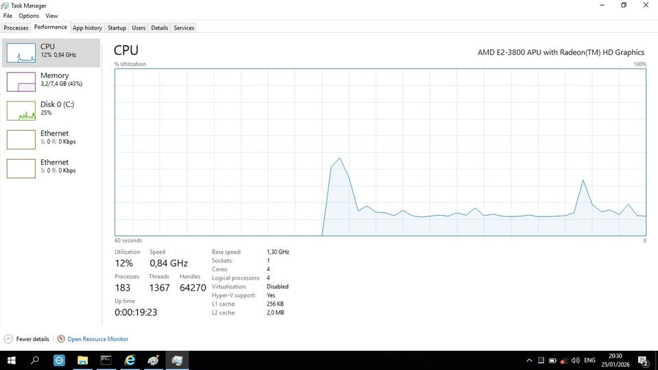The width and height of the screenshot is (658, 370).
Task: Click the large CPU heading
Action: click(x=126, y=50)
